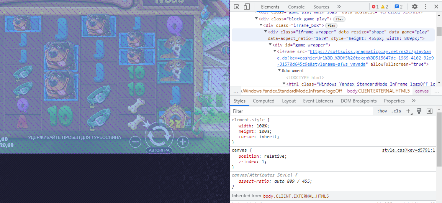Image resolution: width=442 pixels, height=203 pixels.
Task: Activate the inspect element picker tool
Action: (x=237, y=7)
